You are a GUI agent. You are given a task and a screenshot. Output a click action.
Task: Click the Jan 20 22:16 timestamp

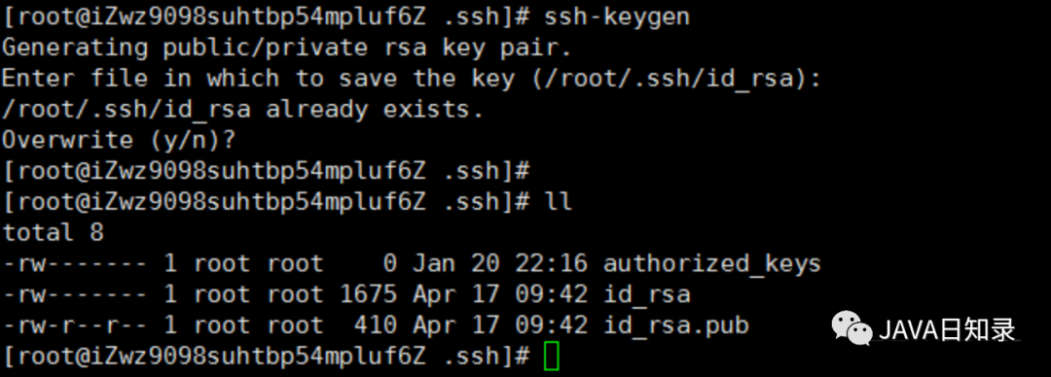[x=499, y=264]
